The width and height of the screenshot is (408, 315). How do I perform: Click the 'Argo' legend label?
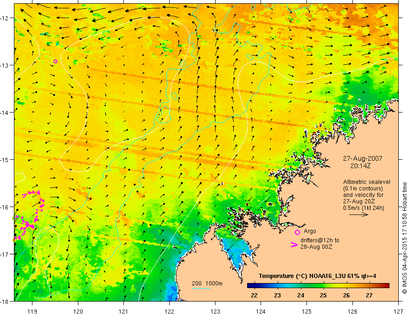[x=310, y=231]
